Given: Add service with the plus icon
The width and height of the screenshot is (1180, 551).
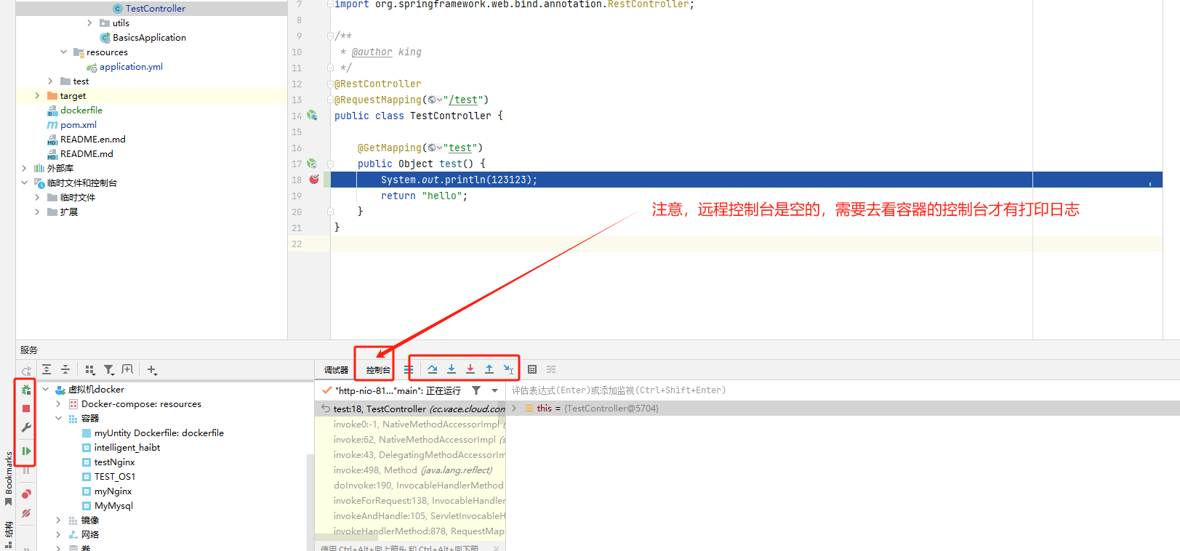Looking at the screenshot, I should tap(152, 369).
